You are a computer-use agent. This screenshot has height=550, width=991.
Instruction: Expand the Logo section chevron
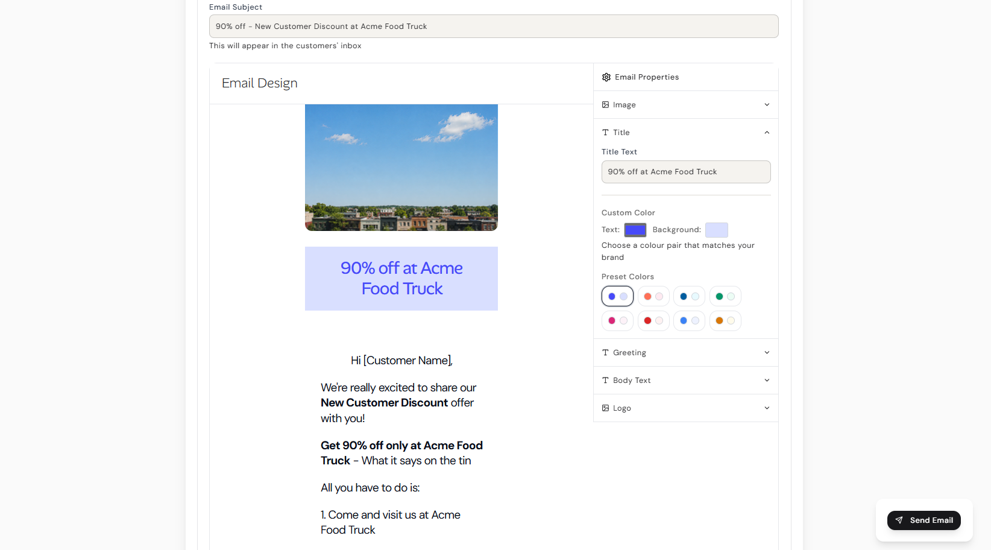pyautogui.click(x=767, y=408)
